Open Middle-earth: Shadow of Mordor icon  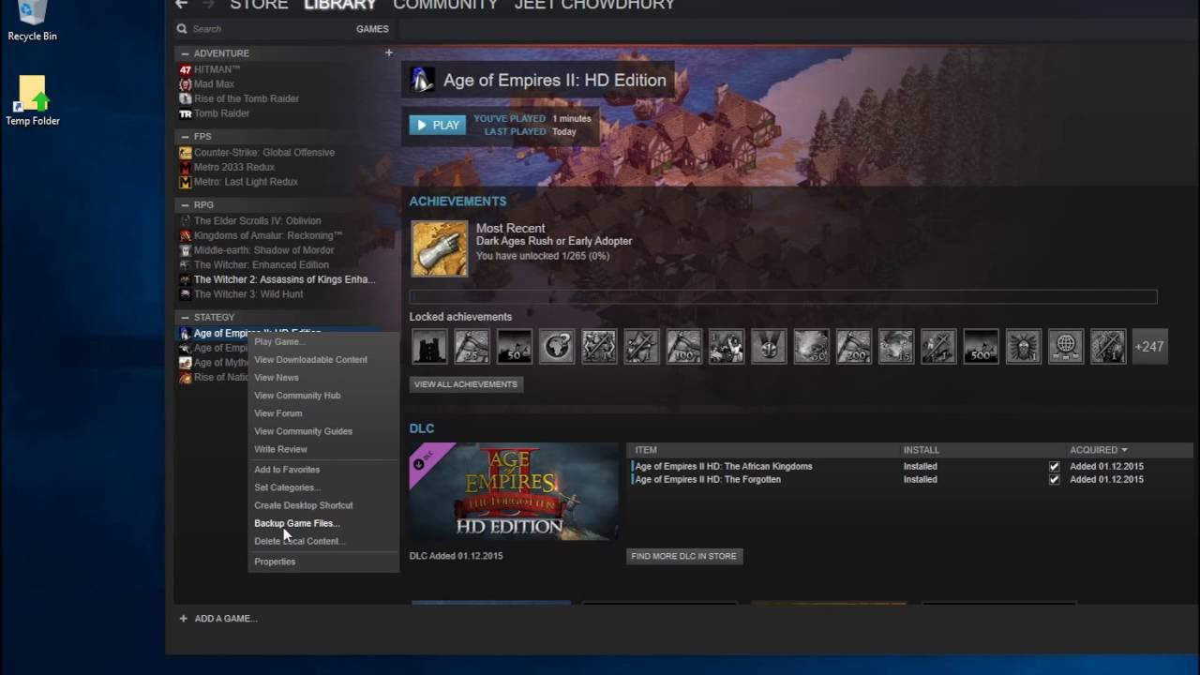pos(186,250)
